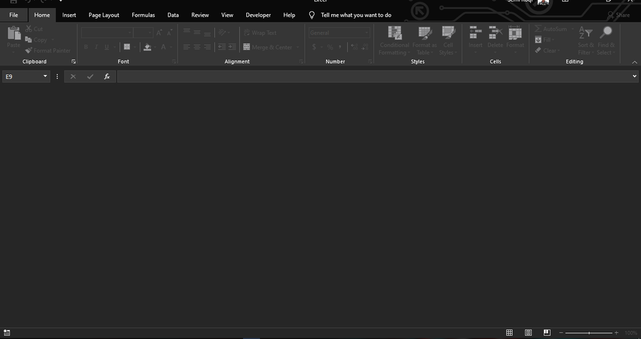Open Find & Select magnifier menu
The width and height of the screenshot is (641, 339).
point(606,41)
